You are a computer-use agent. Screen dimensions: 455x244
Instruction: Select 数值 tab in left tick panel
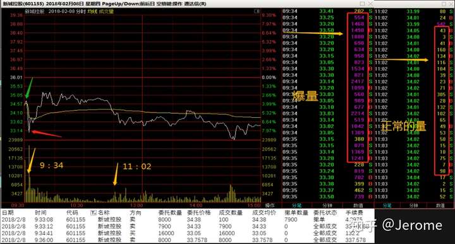pos(358,205)
